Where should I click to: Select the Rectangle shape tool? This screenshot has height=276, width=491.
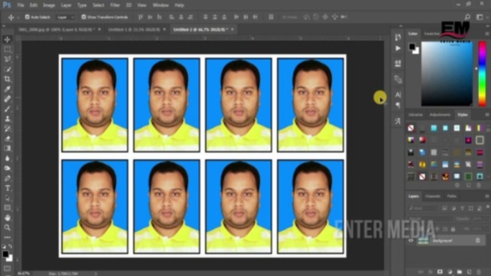[x=7, y=208]
